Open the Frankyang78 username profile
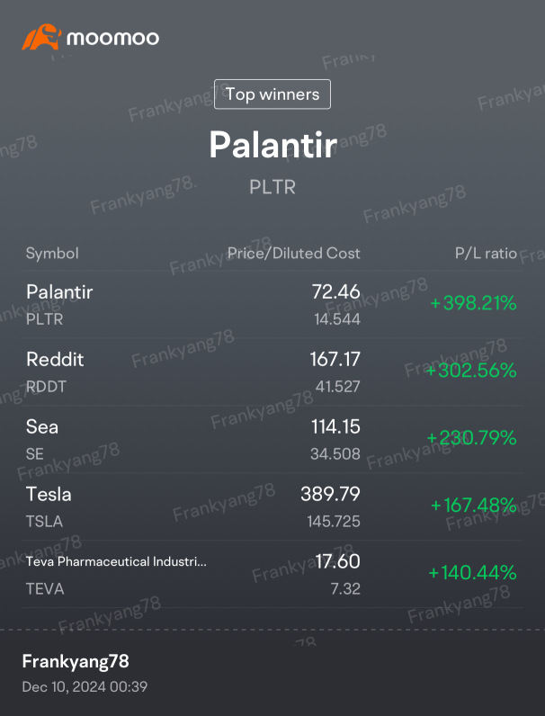This screenshot has width=545, height=716. [76, 661]
